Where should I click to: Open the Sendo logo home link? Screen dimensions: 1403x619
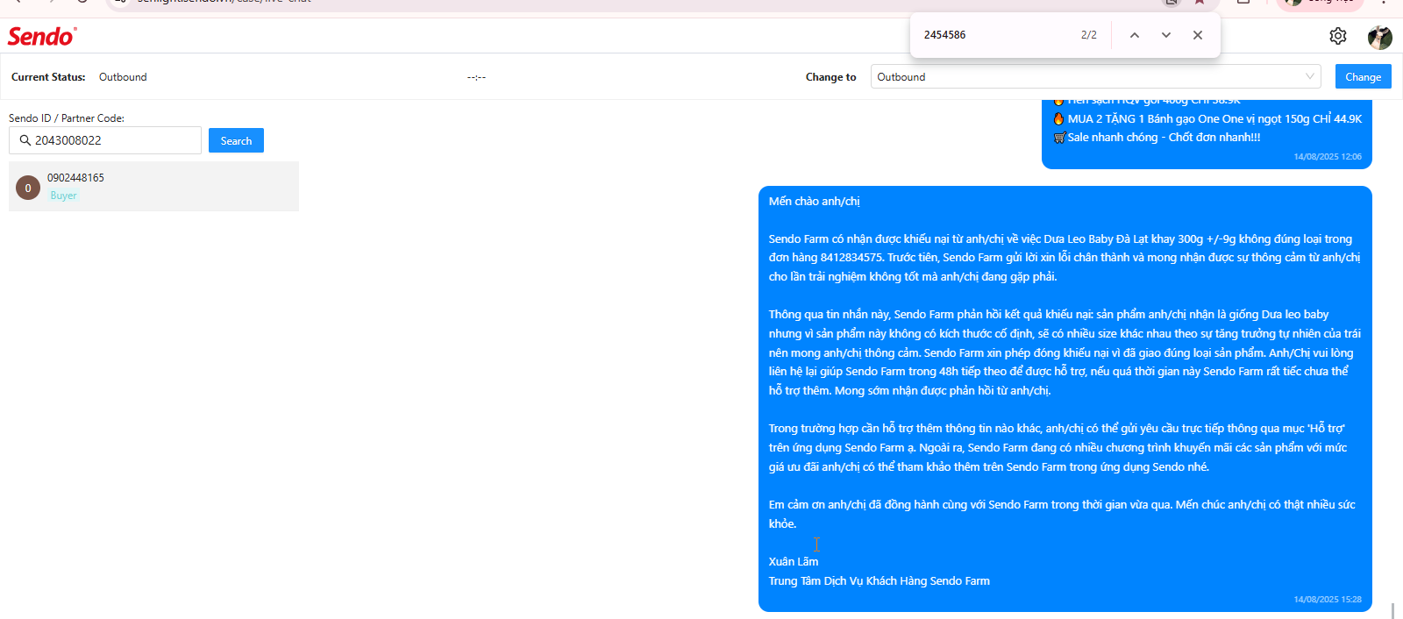[x=42, y=36]
